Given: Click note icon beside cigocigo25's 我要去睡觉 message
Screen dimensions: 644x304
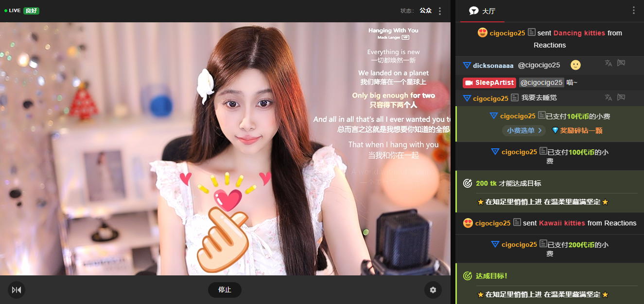Looking at the screenshot, I should [515, 97].
